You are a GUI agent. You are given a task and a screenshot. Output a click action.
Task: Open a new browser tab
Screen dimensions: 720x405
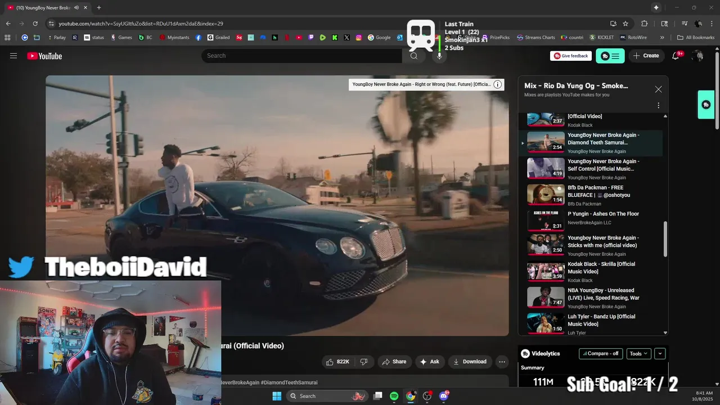point(99,7)
